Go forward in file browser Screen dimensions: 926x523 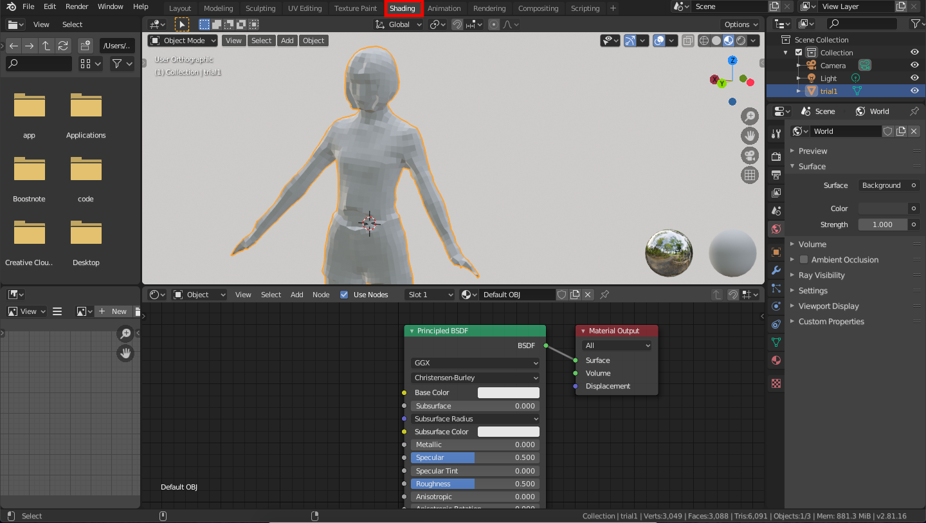(30, 46)
